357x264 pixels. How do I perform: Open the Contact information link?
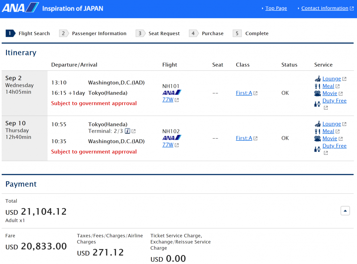pos(325,8)
